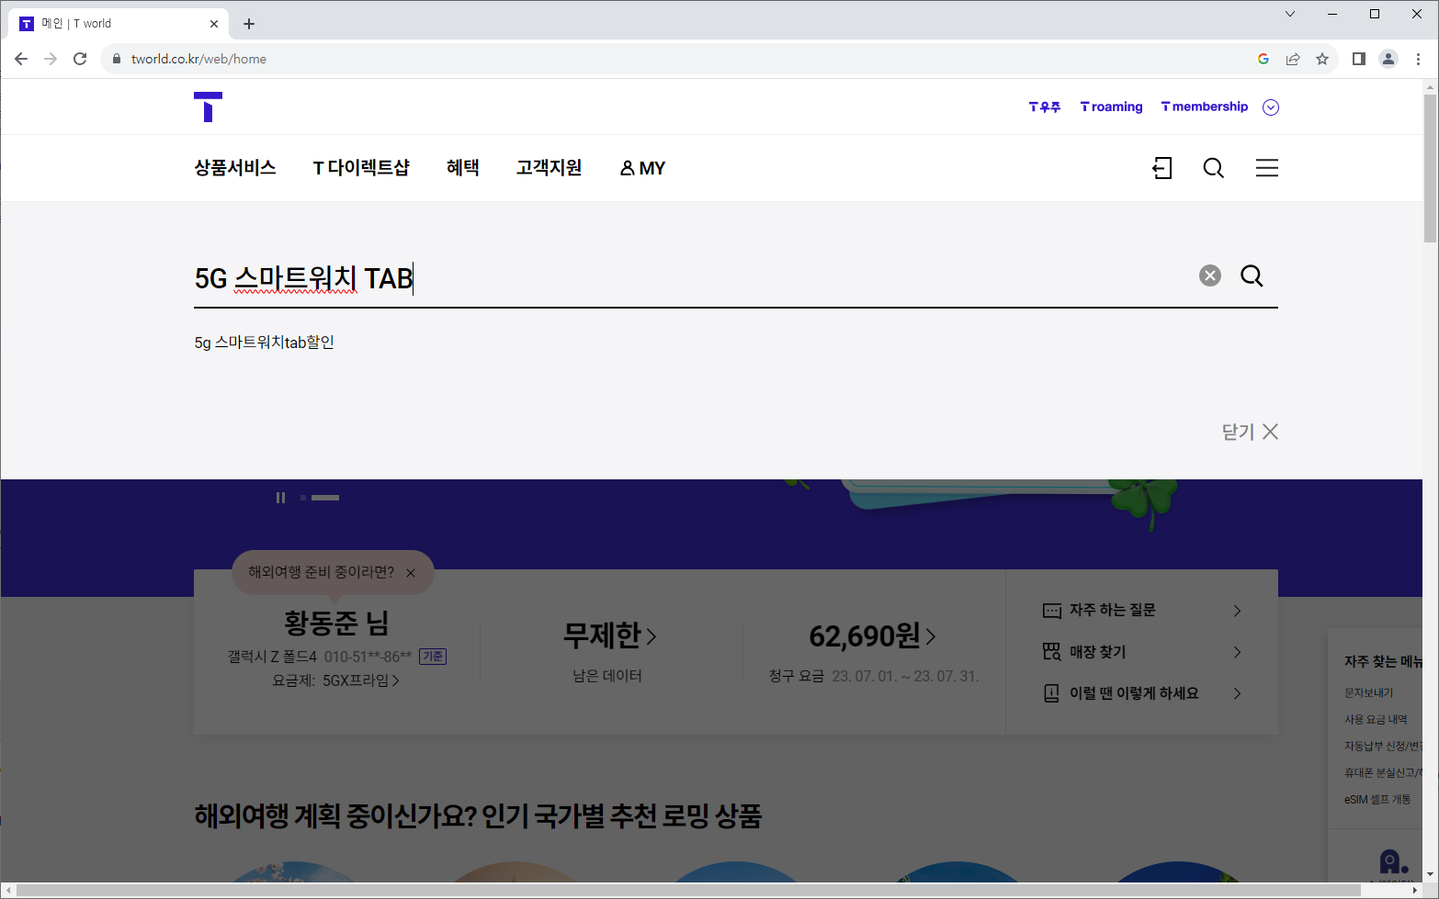Open the T 다이렉트샵 menu
Viewport: 1439px width, 899px height.
click(361, 168)
